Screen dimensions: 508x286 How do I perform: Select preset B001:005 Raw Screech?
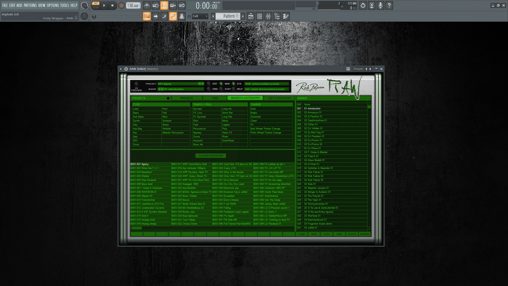pos(150,180)
